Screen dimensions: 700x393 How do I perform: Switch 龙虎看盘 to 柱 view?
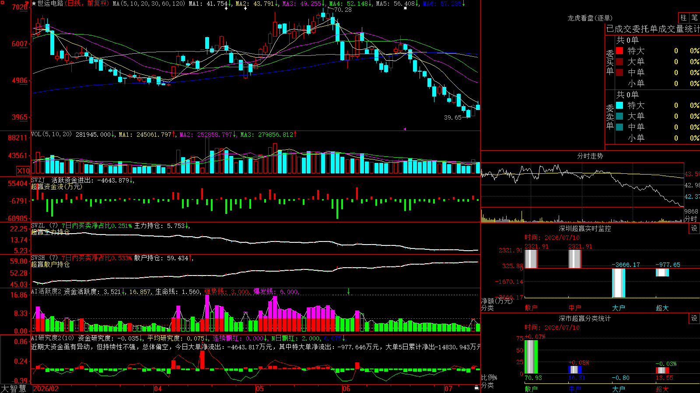coord(683,18)
